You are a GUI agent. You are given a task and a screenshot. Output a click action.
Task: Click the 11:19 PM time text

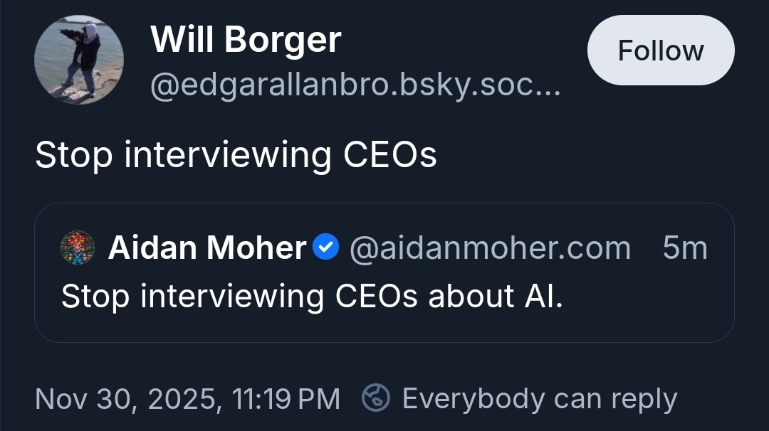point(286,398)
